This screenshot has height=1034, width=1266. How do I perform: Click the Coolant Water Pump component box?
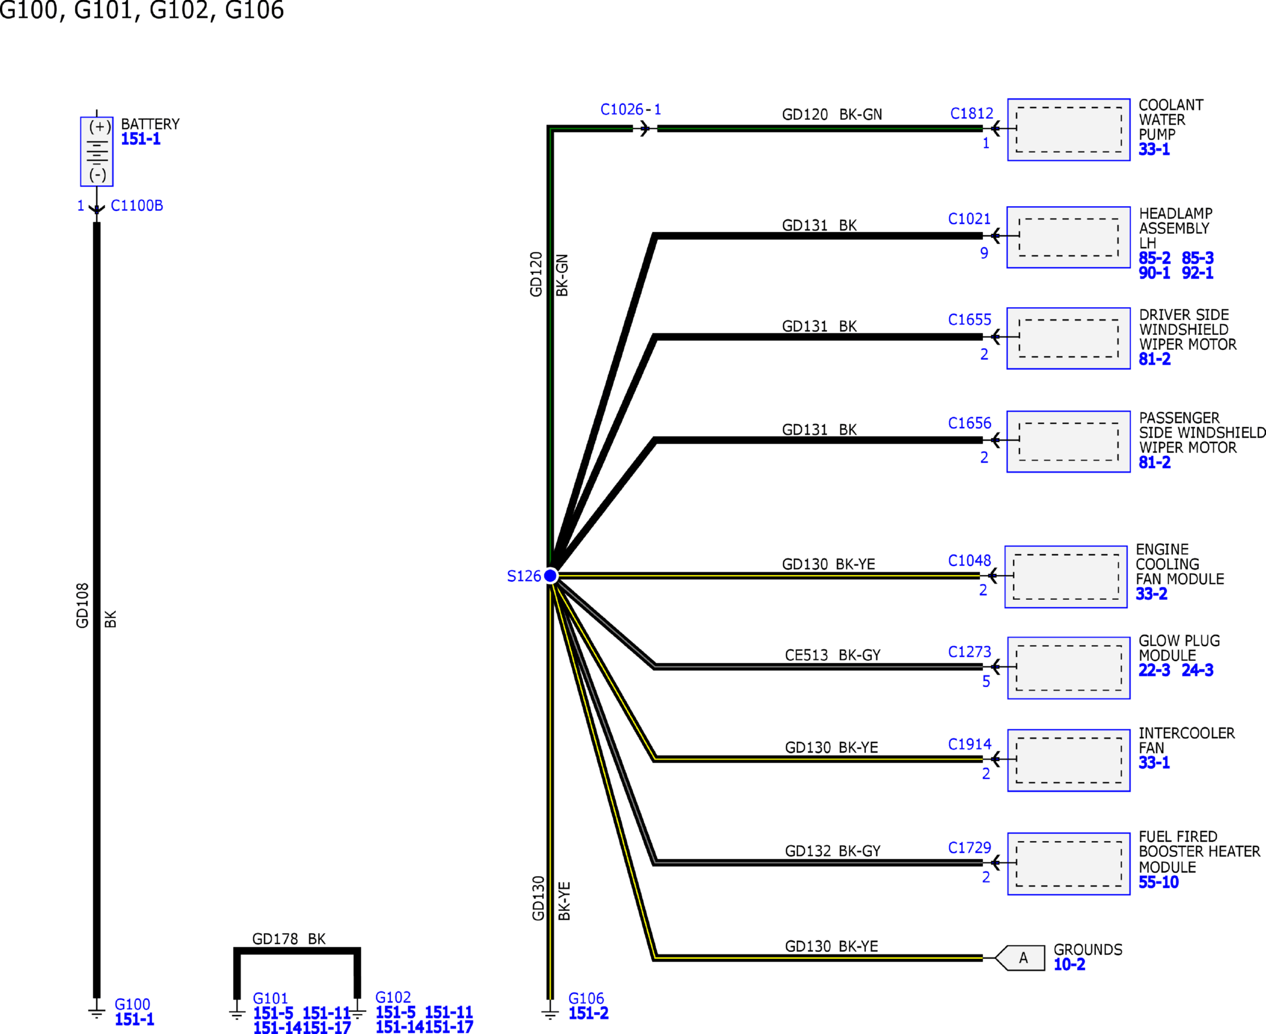point(1068,130)
